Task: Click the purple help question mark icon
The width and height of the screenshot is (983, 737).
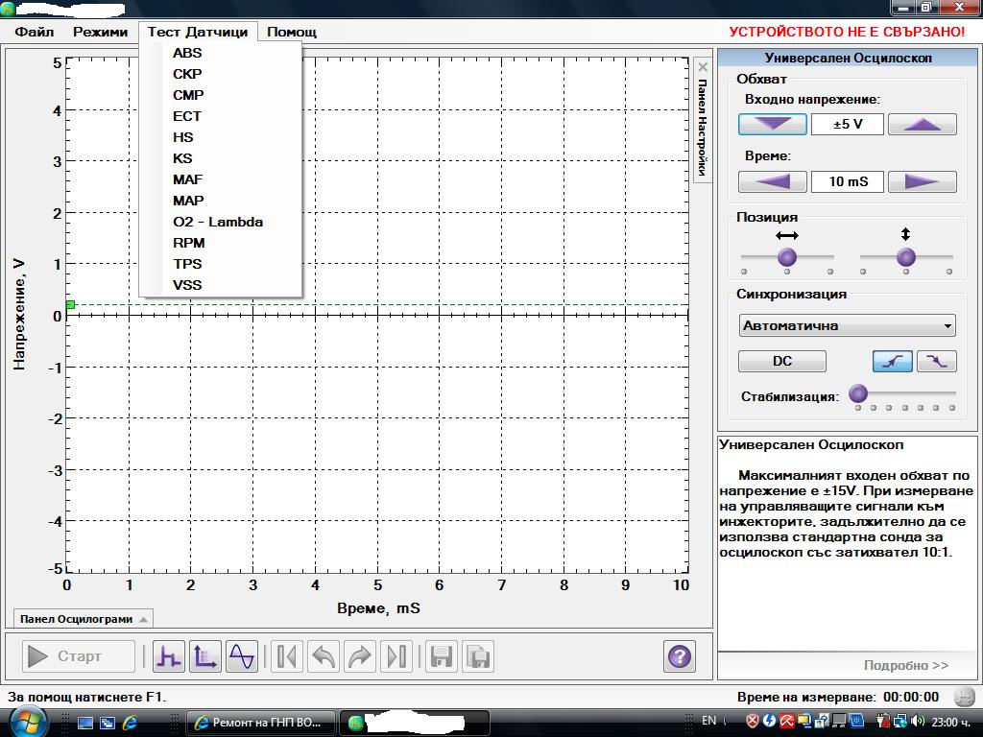Action: pos(679,656)
